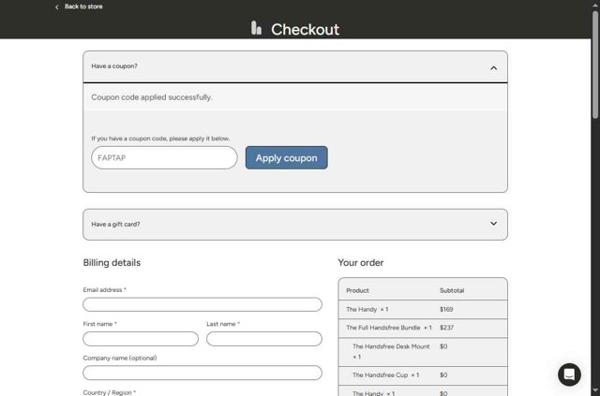Viewport: 600px width, 396px height.
Task: Click the Have a coupon? header text
Action: click(x=114, y=66)
